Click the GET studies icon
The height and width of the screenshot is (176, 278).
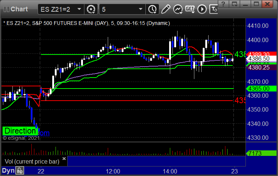click(x=190, y=9)
